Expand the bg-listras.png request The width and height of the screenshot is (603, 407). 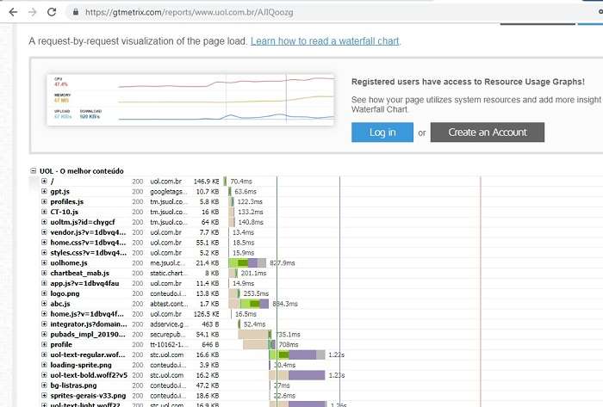44,385
